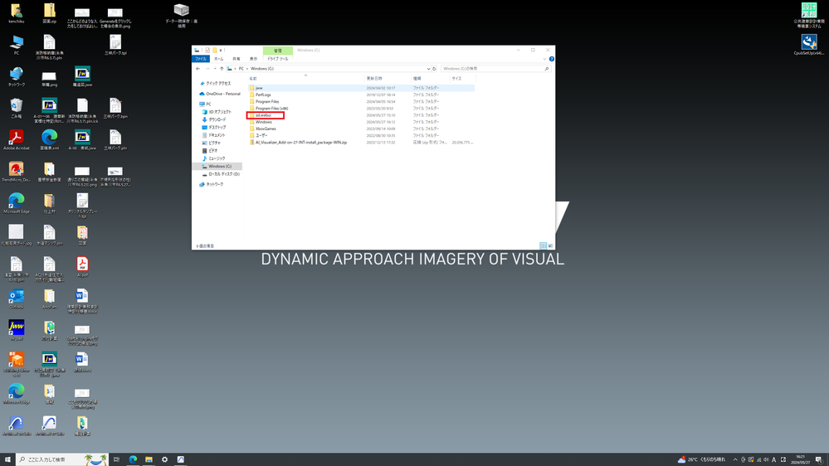Screen dimensions: 829x466
Task: Open the Windows Start menu
Action: 7,459
